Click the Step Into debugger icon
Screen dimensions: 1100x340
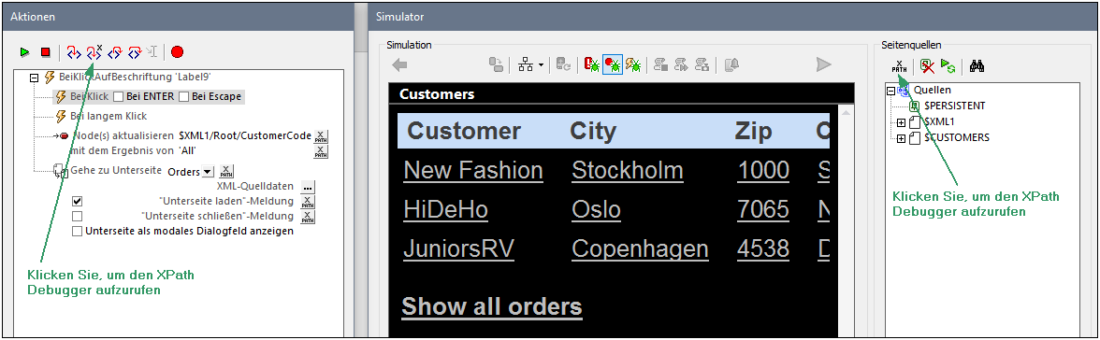point(74,52)
